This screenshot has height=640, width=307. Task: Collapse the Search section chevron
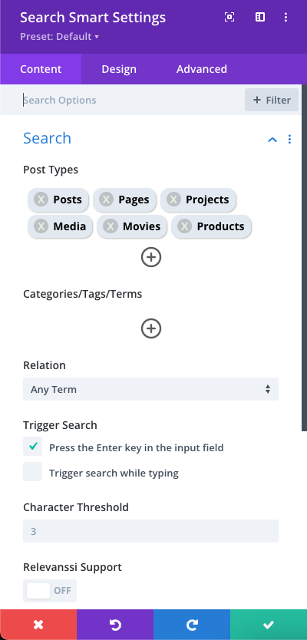272,140
